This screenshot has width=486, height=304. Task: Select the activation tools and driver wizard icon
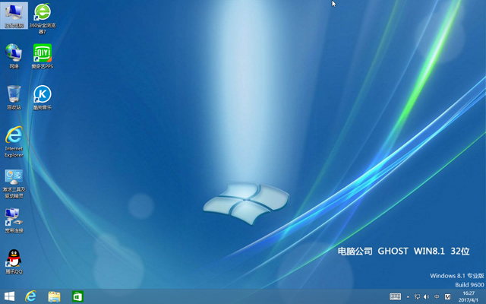(14, 178)
